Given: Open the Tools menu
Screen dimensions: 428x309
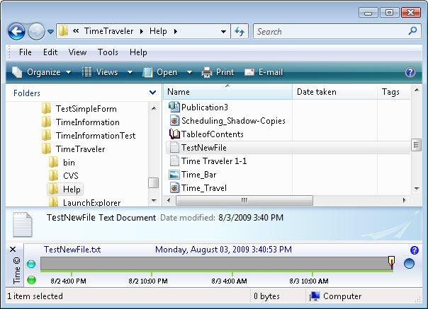Looking at the screenshot, I should [x=108, y=52].
